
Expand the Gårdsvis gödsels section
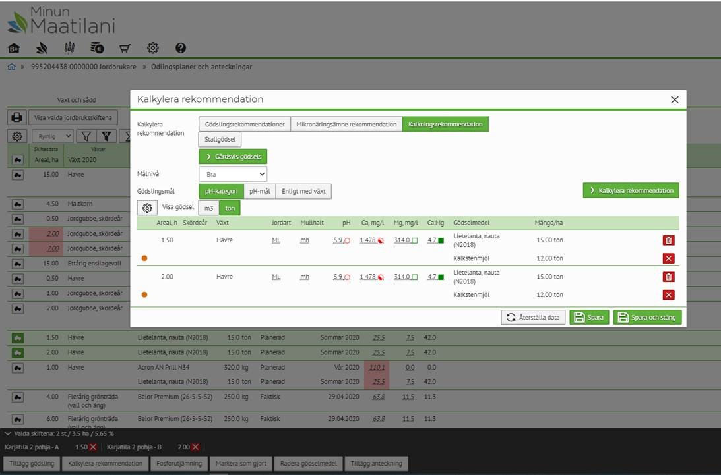(x=233, y=157)
